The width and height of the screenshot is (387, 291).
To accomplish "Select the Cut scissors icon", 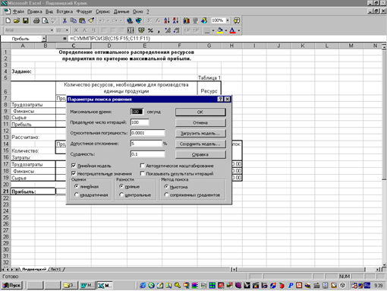I will pos(64,21).
